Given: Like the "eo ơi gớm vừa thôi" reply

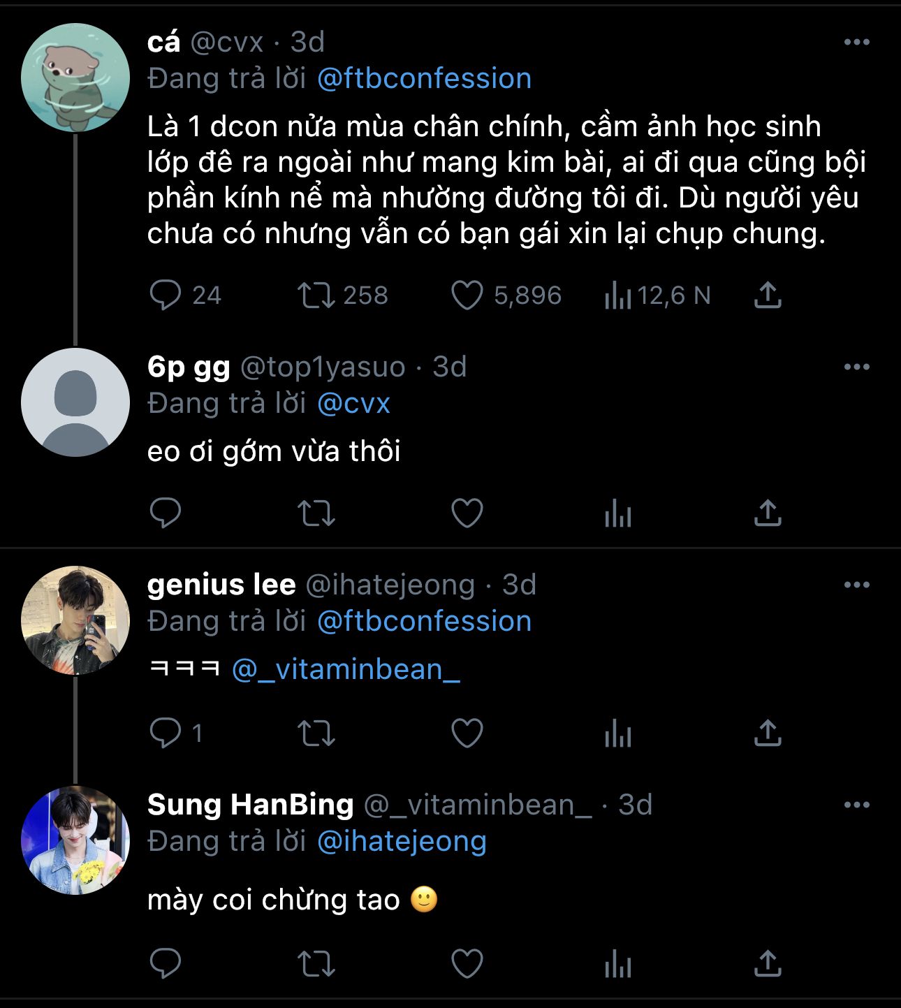Looking at the screenshot, I should (x=467, y=513).
